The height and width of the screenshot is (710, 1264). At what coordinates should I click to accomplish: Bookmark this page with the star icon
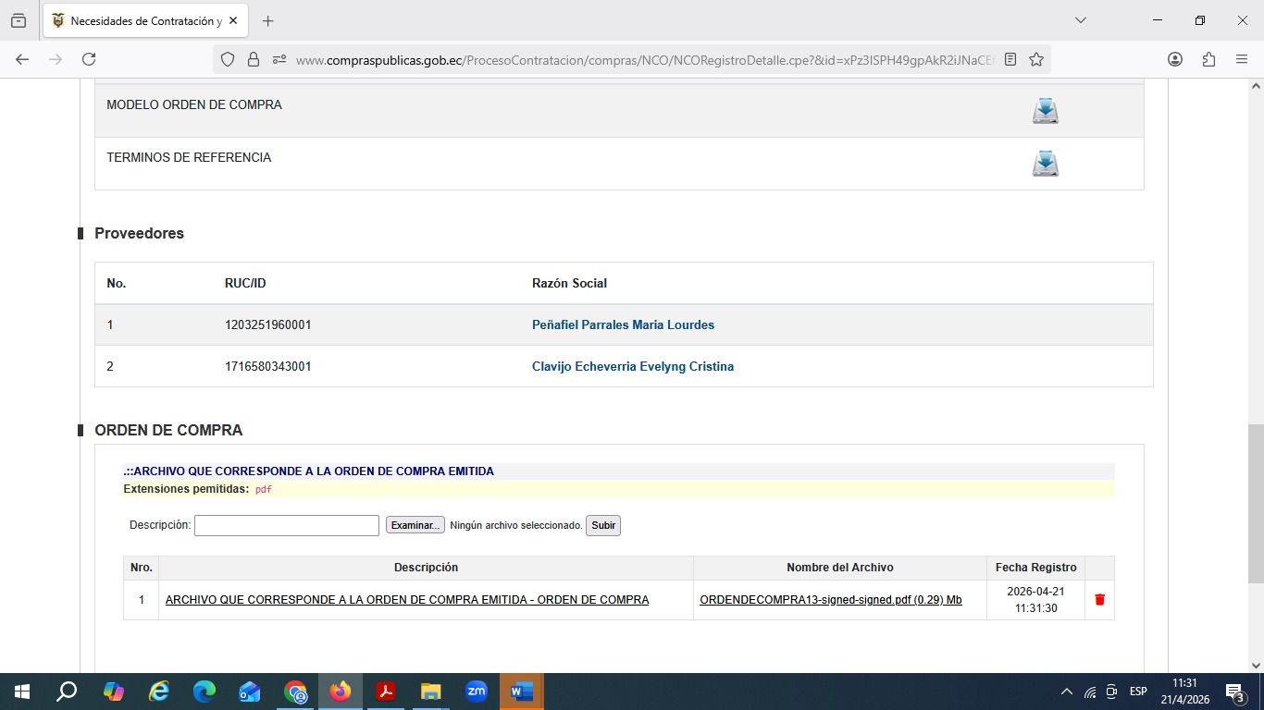pyautogui.click(x=1036, y=59)
